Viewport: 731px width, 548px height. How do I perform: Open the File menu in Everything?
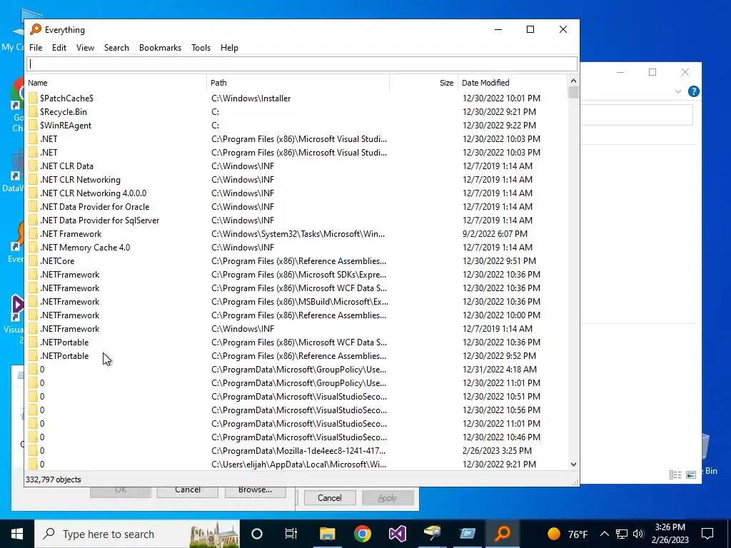pos(36,48)
